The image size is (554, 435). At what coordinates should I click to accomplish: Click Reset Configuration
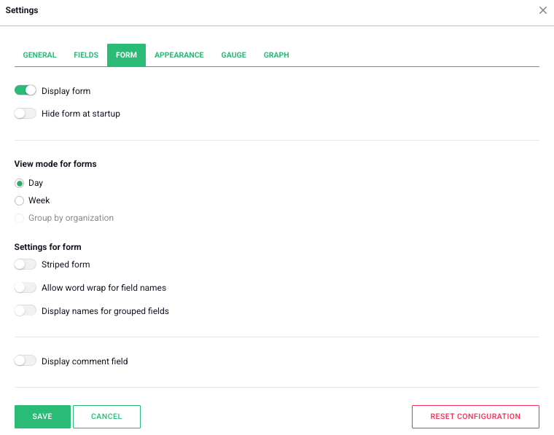(x=475, y=417)
